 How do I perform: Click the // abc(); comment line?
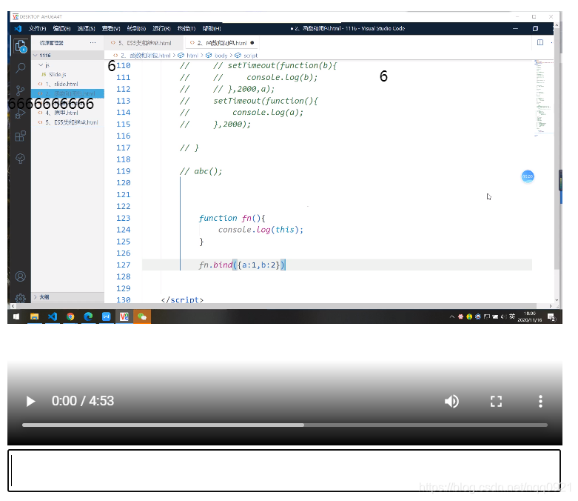click(x=201, y=171)
